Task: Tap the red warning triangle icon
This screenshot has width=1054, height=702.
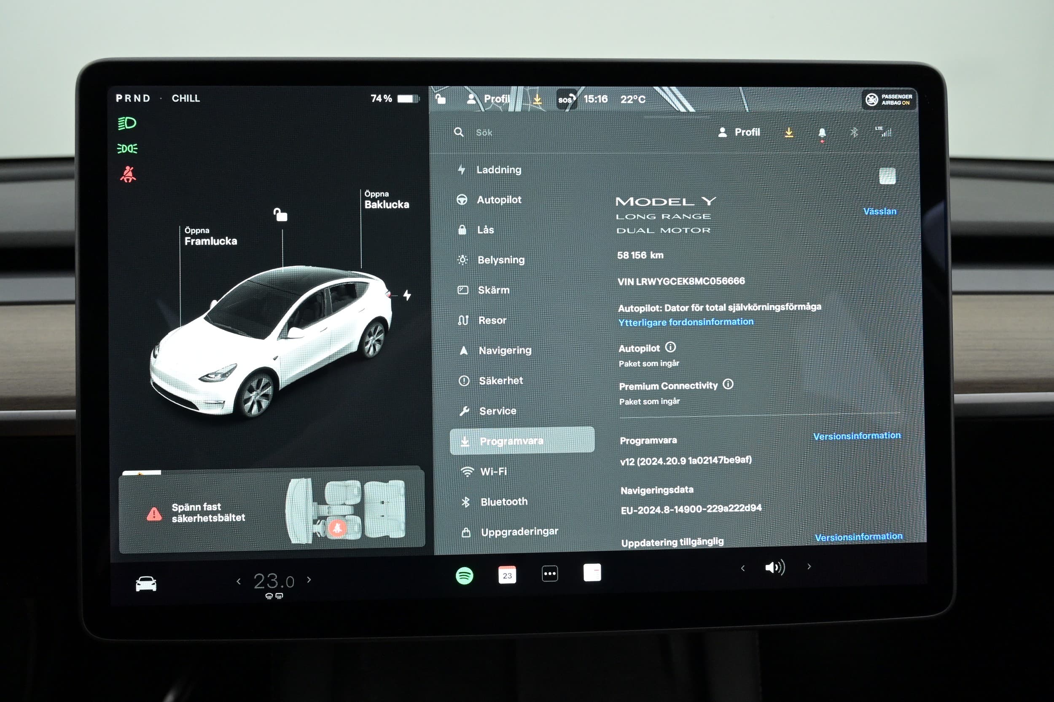Action: tap(154, 513)
